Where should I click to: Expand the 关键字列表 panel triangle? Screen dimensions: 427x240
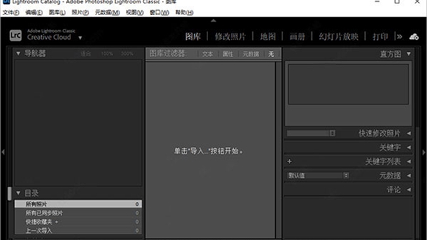409,162
